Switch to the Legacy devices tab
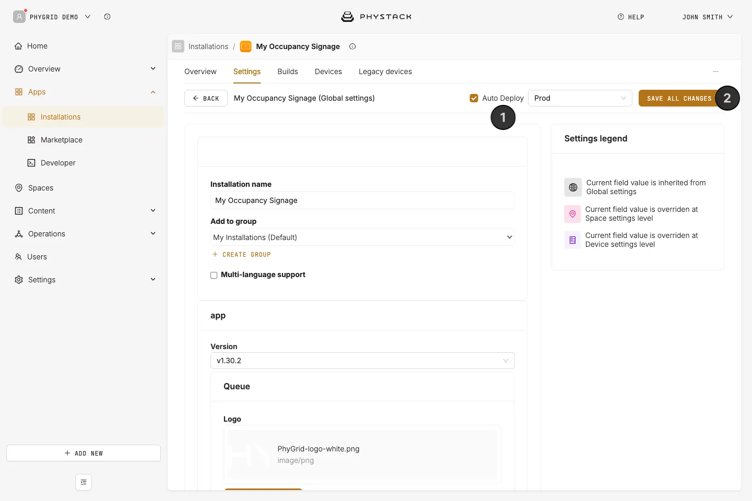 click(385, 71)
